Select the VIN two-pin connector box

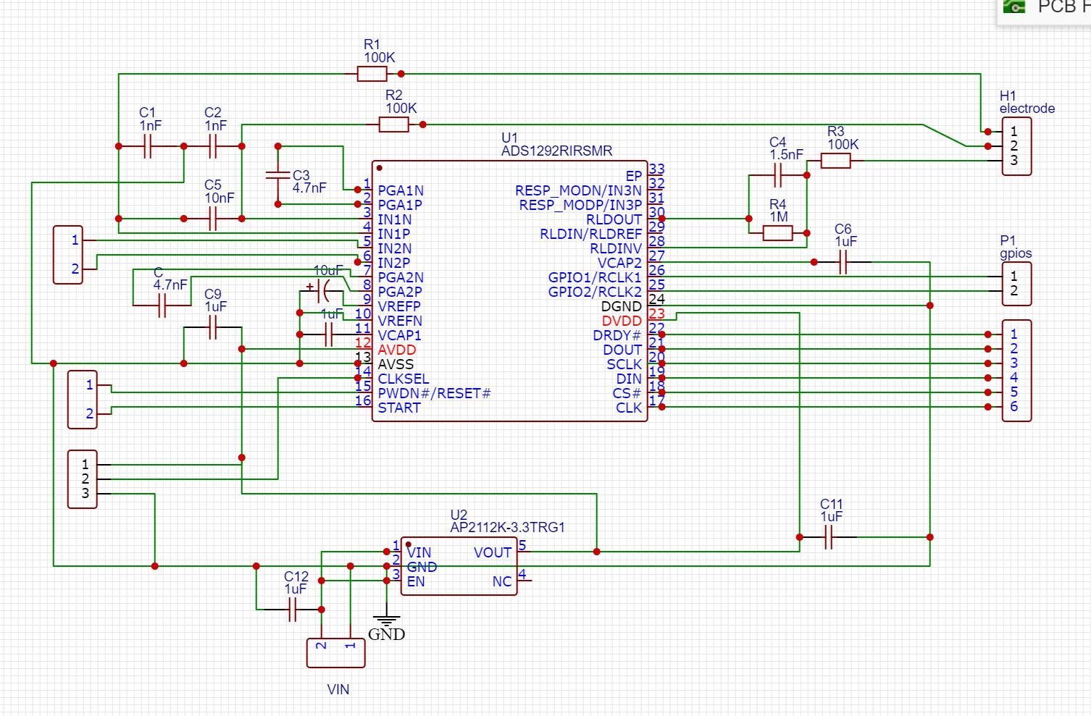point(336,653)
